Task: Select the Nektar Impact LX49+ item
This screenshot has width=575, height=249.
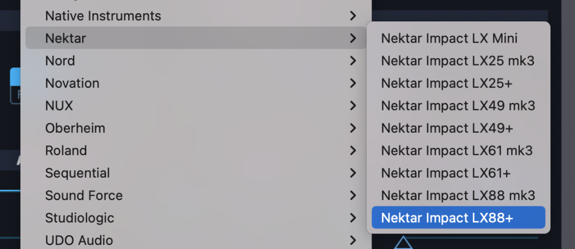Action: pos(447,128)
